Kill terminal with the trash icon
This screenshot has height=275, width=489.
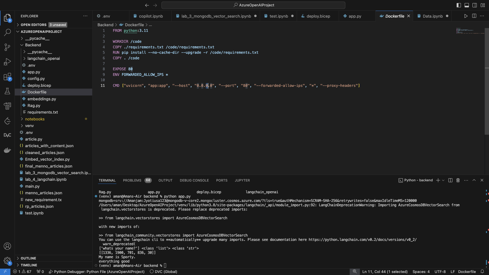click(x=458, y=180)
